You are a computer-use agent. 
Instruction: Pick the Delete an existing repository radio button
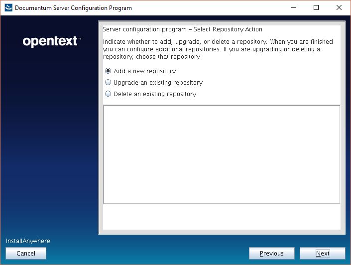[x=108, y=94]
